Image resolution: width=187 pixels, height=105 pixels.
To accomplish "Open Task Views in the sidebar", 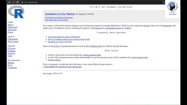I will coord(12,30).
